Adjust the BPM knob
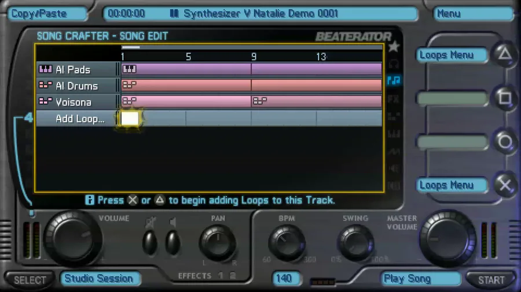521x292 pixels. 287,244
